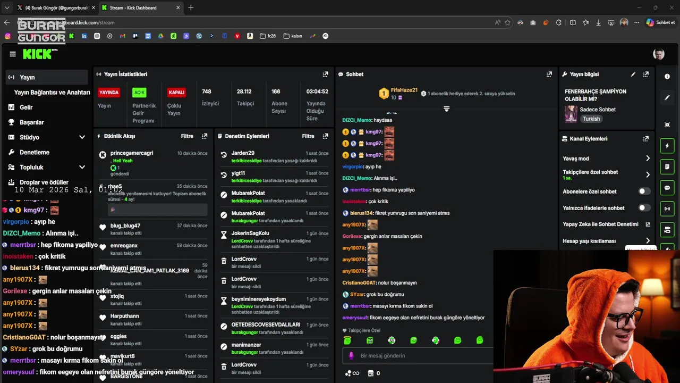This screenshot has height=383, width=680.
Task: Open Hesap yaşı kısıtlaması chevron
Action: [x=648, y=241]
